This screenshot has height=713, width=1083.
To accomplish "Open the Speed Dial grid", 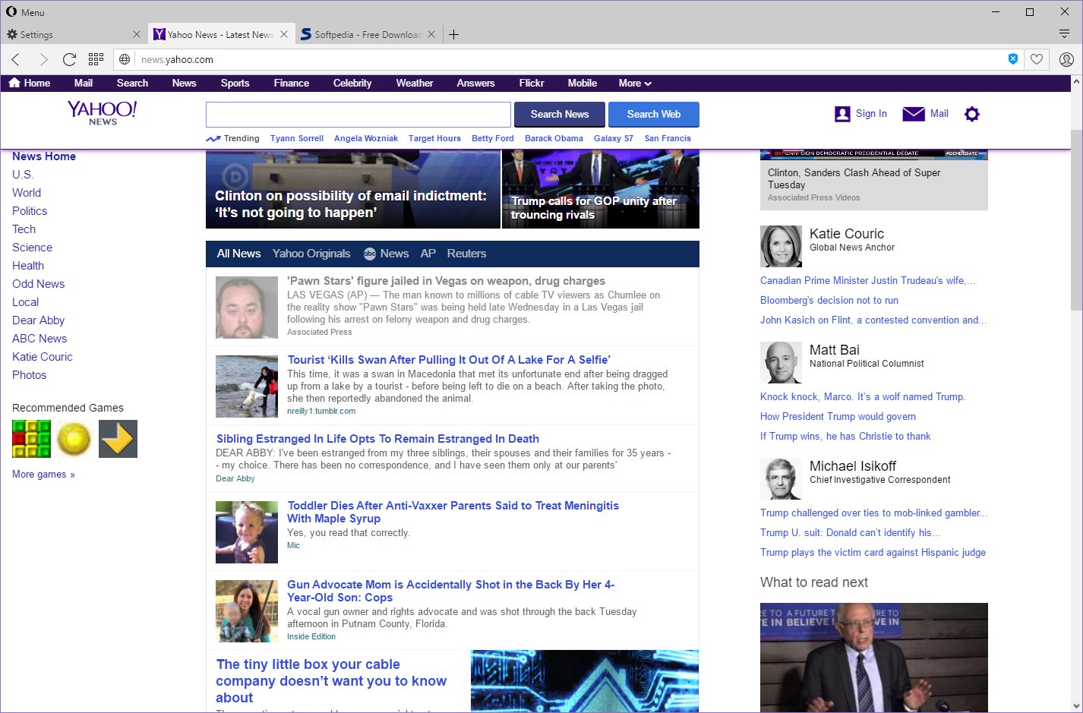I will pos(96,59).
